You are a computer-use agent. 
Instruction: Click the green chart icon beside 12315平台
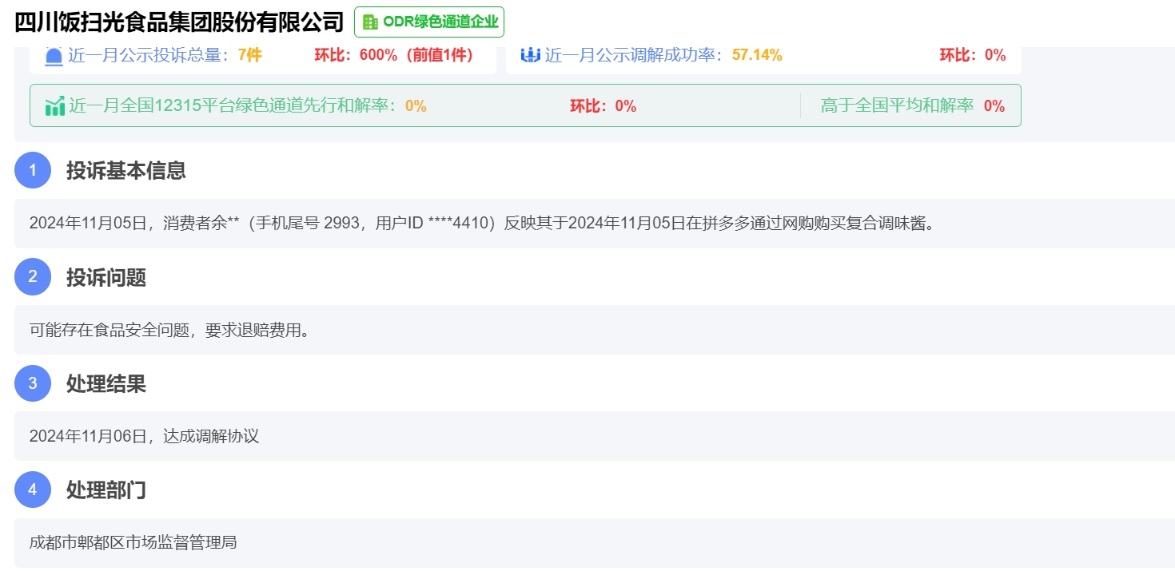[x=55, y=105]
